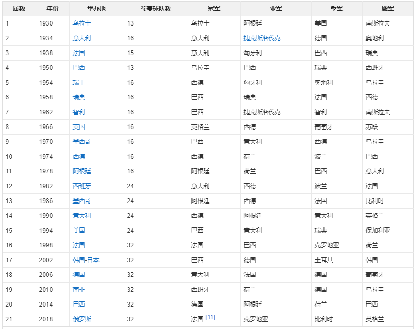The image size is (416, 329).
Task: Open the 阿根廷 host link for 1978
Action: [82, 171]
